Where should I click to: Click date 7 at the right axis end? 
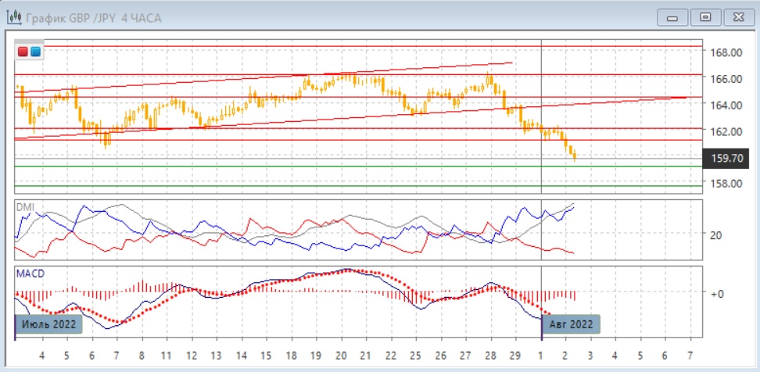click(x=689, y=356)
